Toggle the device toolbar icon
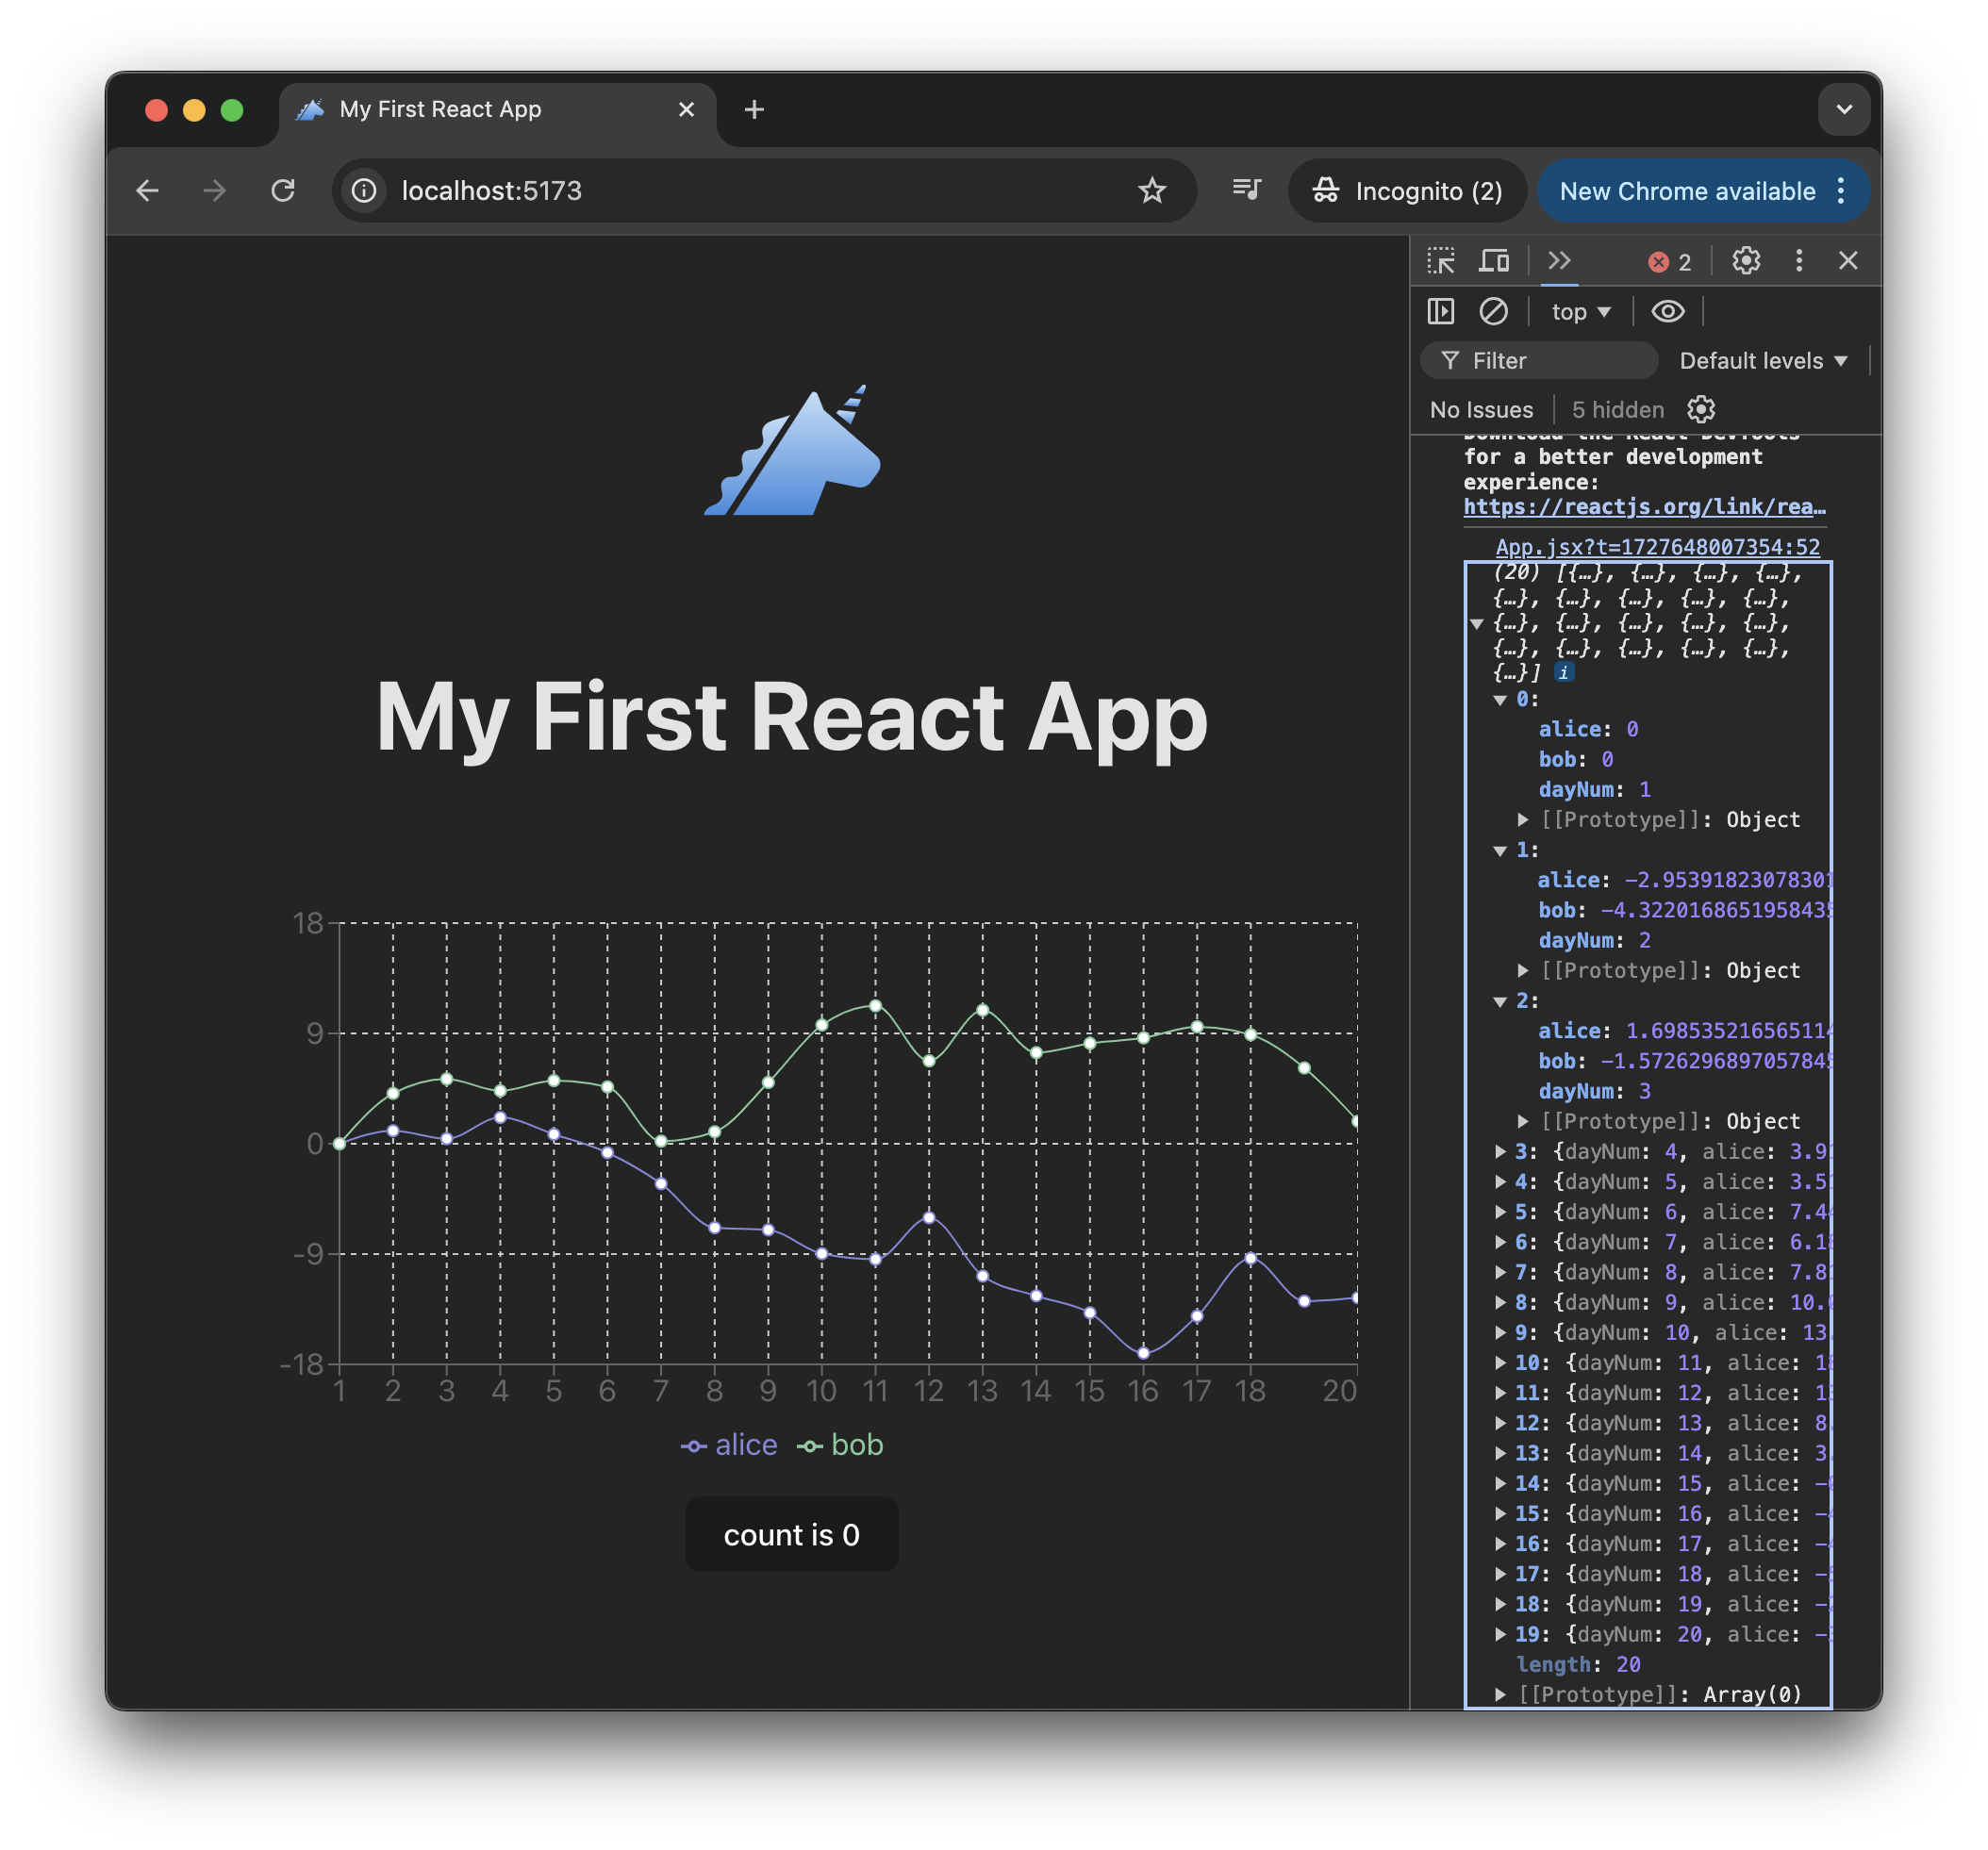1988x1850 pixels. coord(1494,261)
